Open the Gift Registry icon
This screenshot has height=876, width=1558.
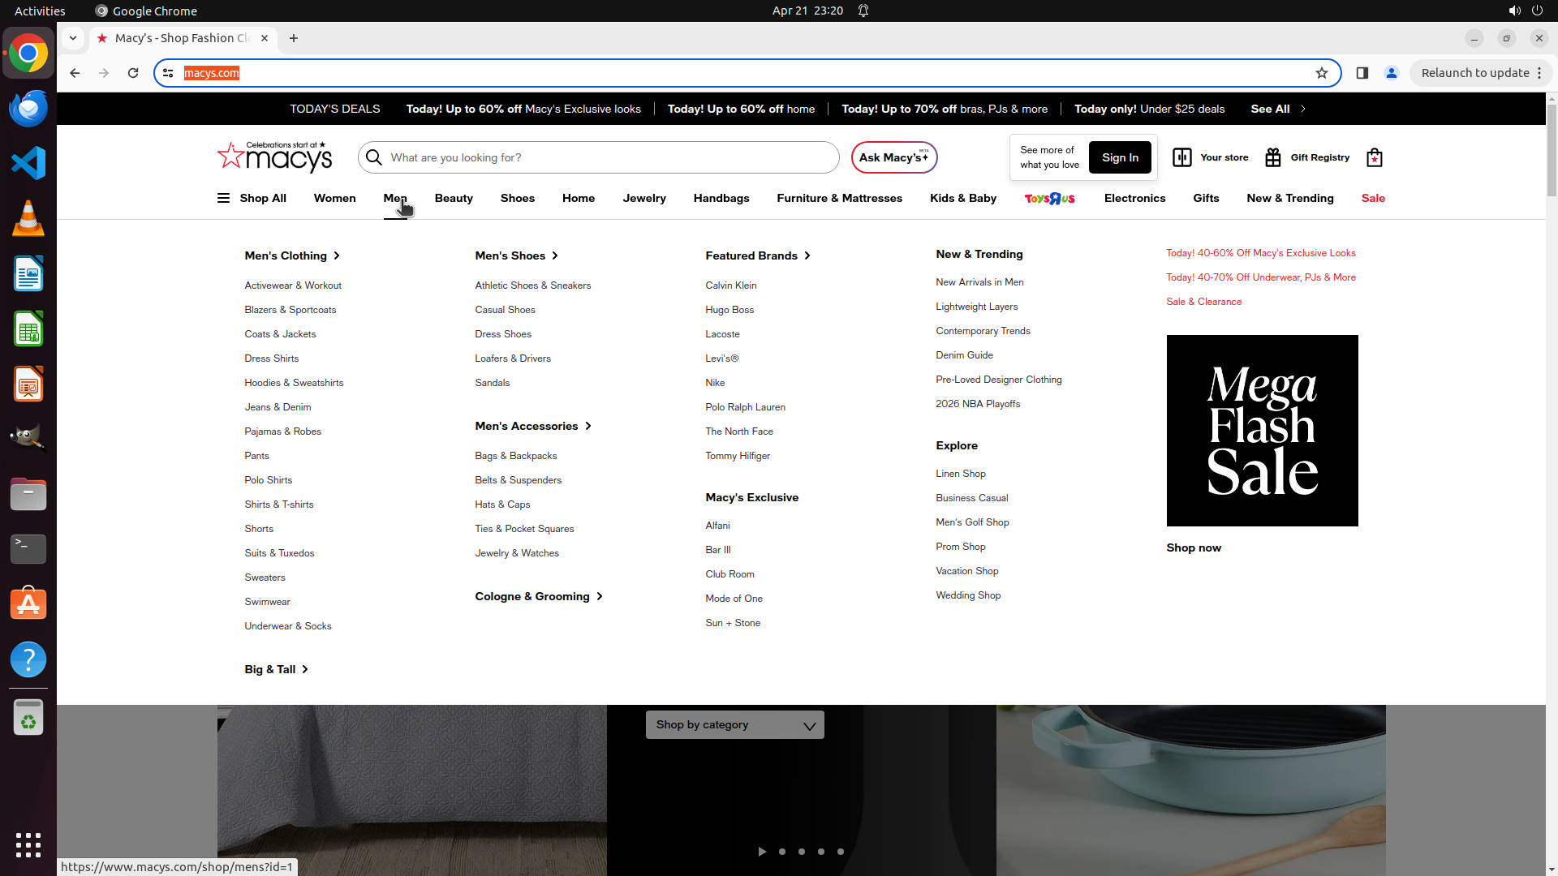tap(1273, 157)
